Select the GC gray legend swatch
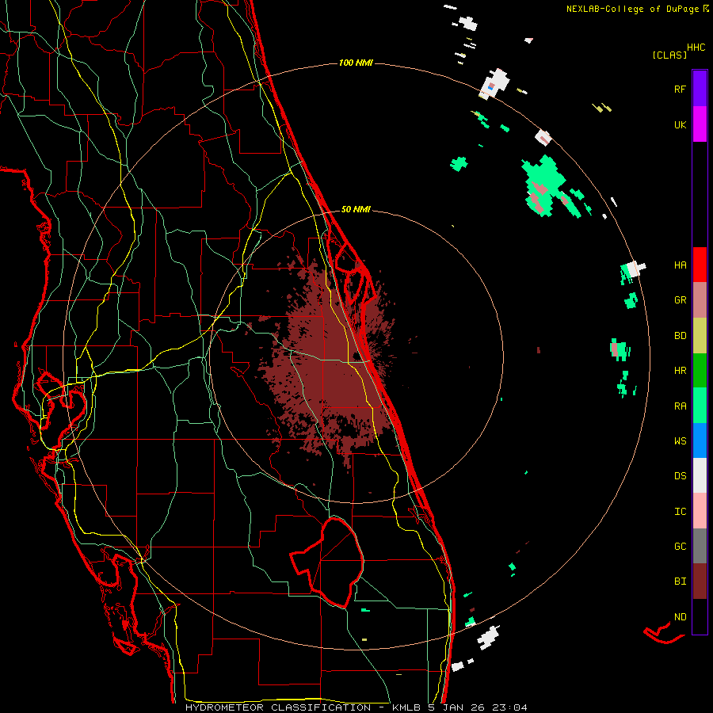713x713 pixels. (700, 546)
